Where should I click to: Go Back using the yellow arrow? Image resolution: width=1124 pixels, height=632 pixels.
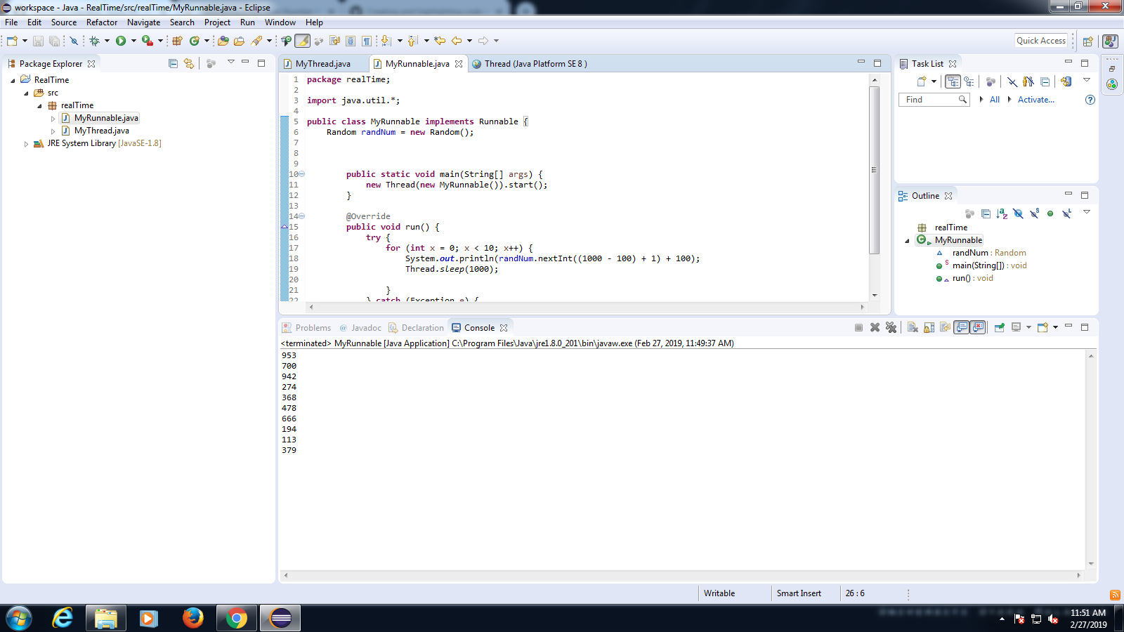tap(457, 41)
